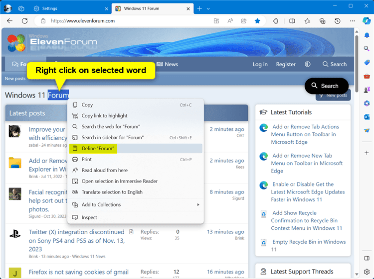Screen dimensions: 374x279
Task: Select Define "Forum" menu entry
Action: tap(136, 149)
